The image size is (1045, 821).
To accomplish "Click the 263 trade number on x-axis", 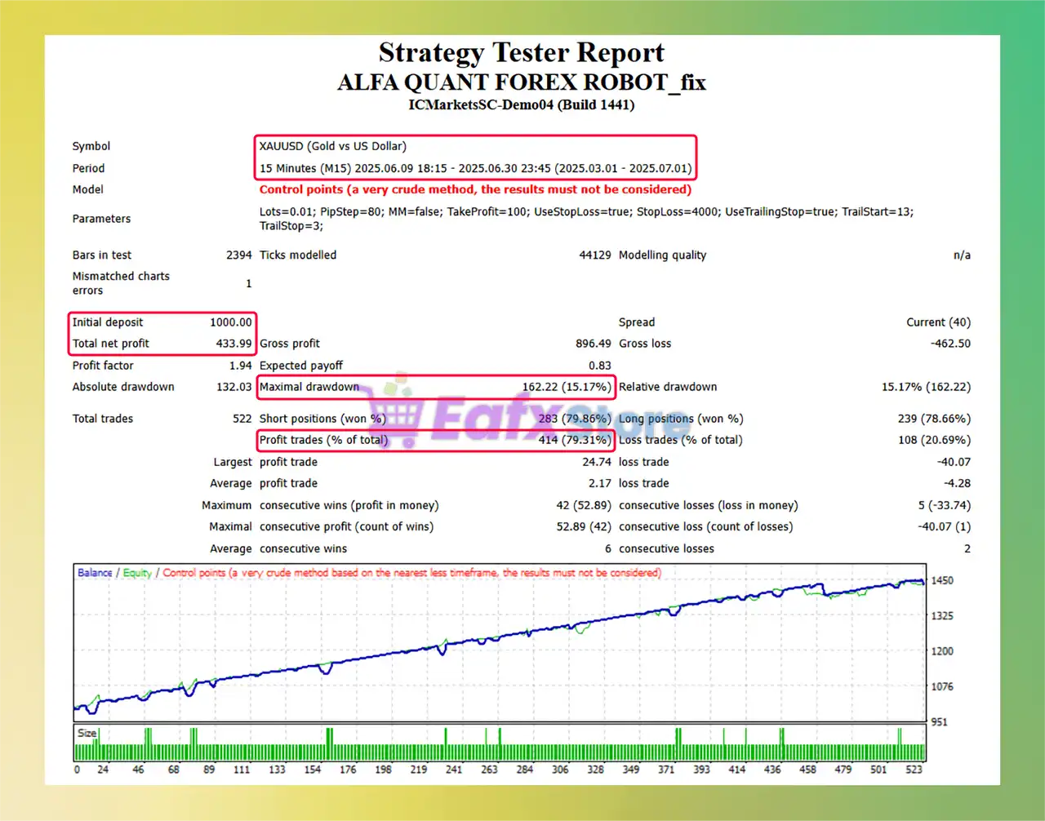I will (489, 769).
